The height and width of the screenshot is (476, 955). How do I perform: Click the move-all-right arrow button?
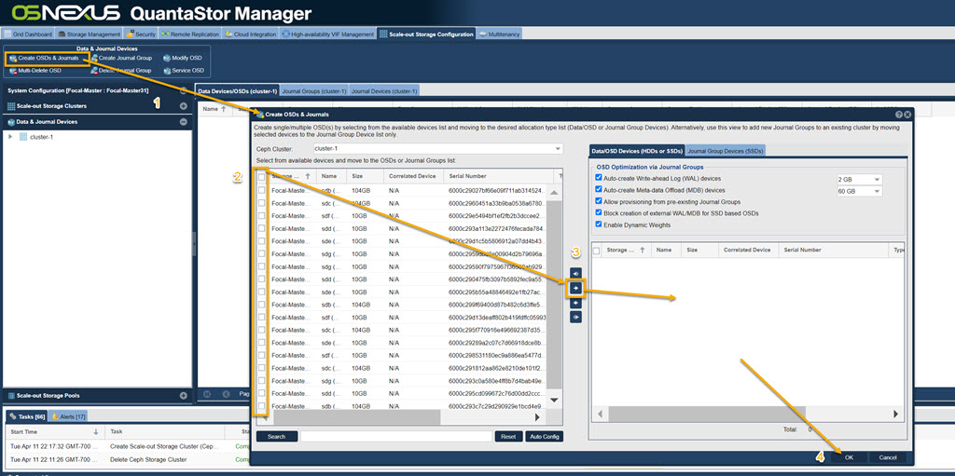[575, 273]
